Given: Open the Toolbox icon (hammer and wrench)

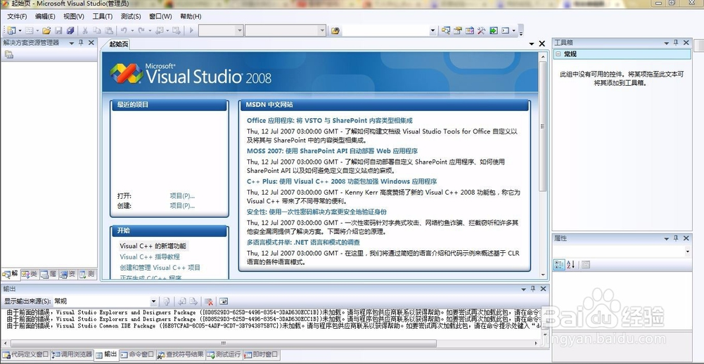Looking at the screenshot, I should (482, 30).
